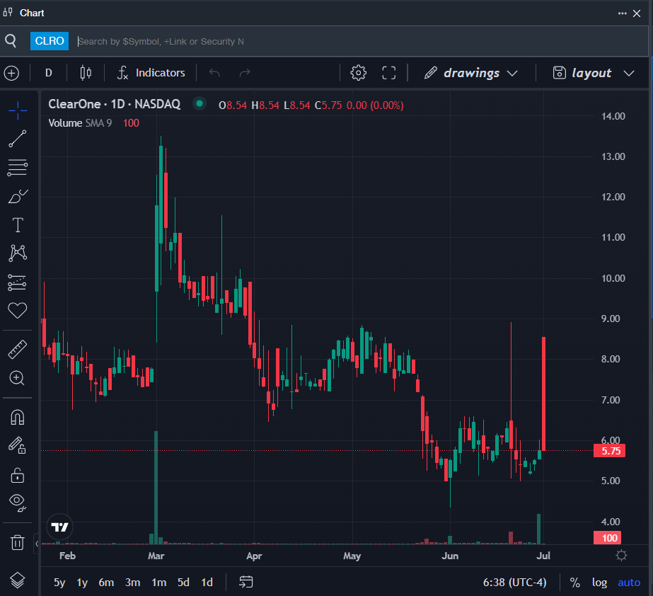Click the TradingView logo
The height and width of the screenshot is (596, 653).
[x=59, y=527]
